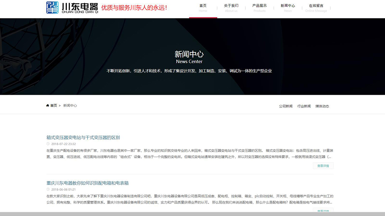Open the 关于我们 About us menu item

point(231,8)
